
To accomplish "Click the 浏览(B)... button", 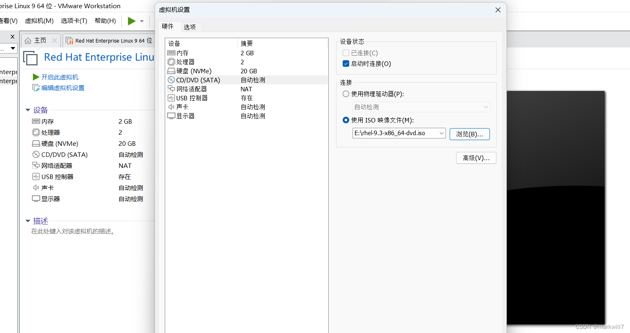I will (x=470, y=134).
